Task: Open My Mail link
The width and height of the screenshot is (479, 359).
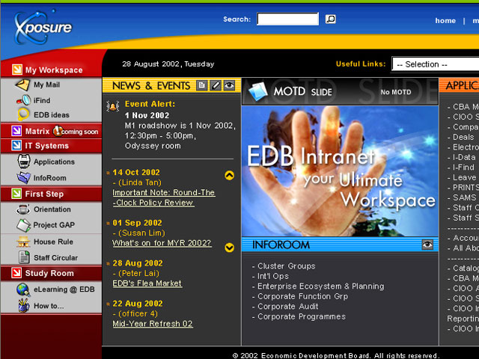Action: tap(46, 85)
